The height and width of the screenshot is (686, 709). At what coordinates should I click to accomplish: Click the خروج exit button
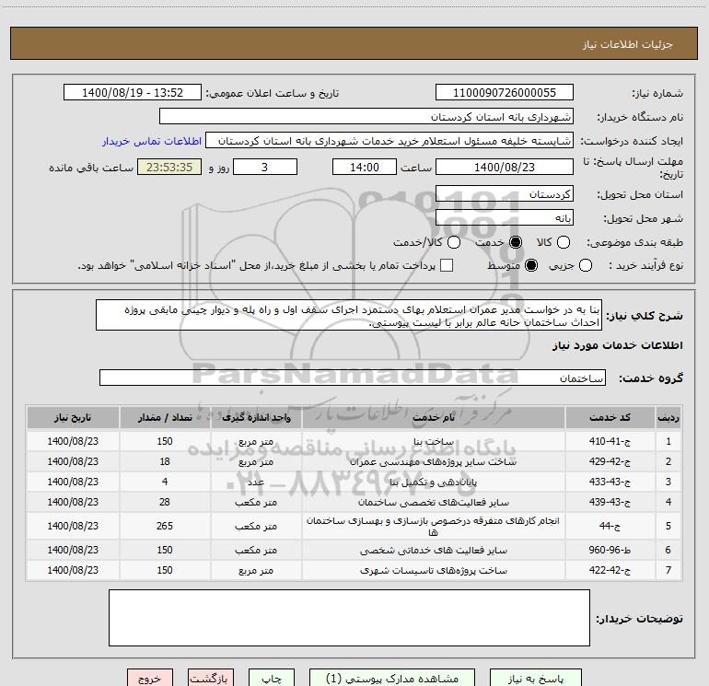pos(150,679)
